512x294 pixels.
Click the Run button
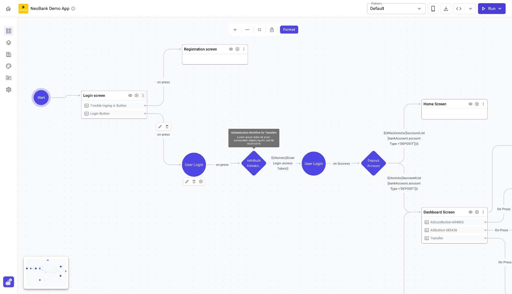tap(492, 9)
